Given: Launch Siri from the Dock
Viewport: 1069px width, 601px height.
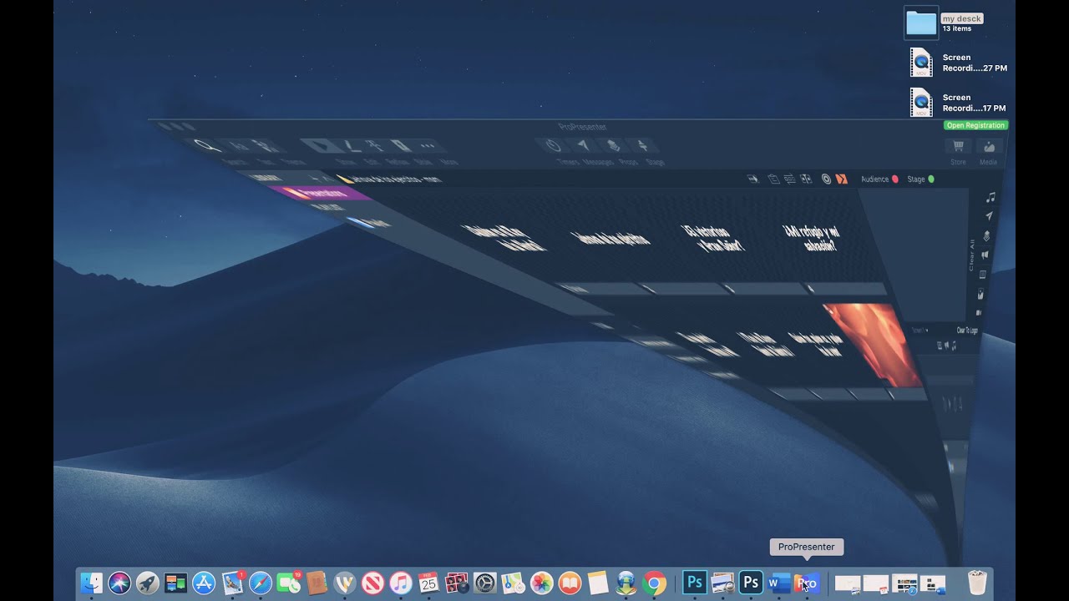Looking at the screenshot, I should click(119, 583).
